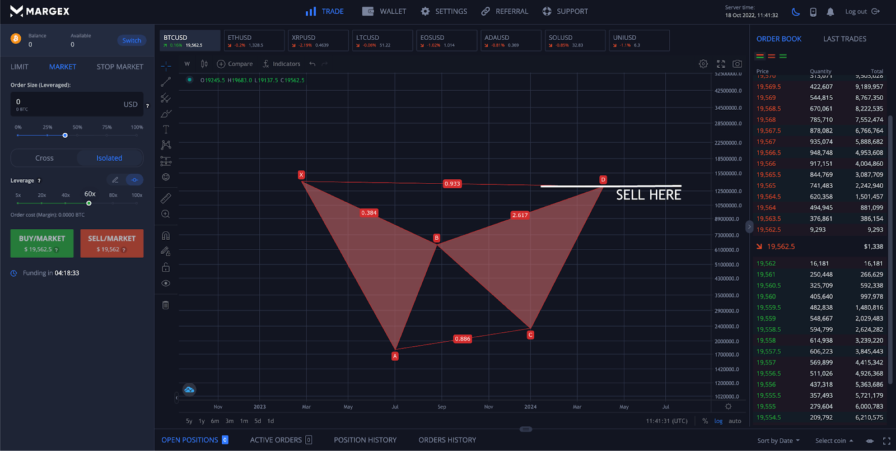The height and width of the screenshot is (451, 896).
Task: Open chart settings gear icon
Action: [x=703, y=64]
